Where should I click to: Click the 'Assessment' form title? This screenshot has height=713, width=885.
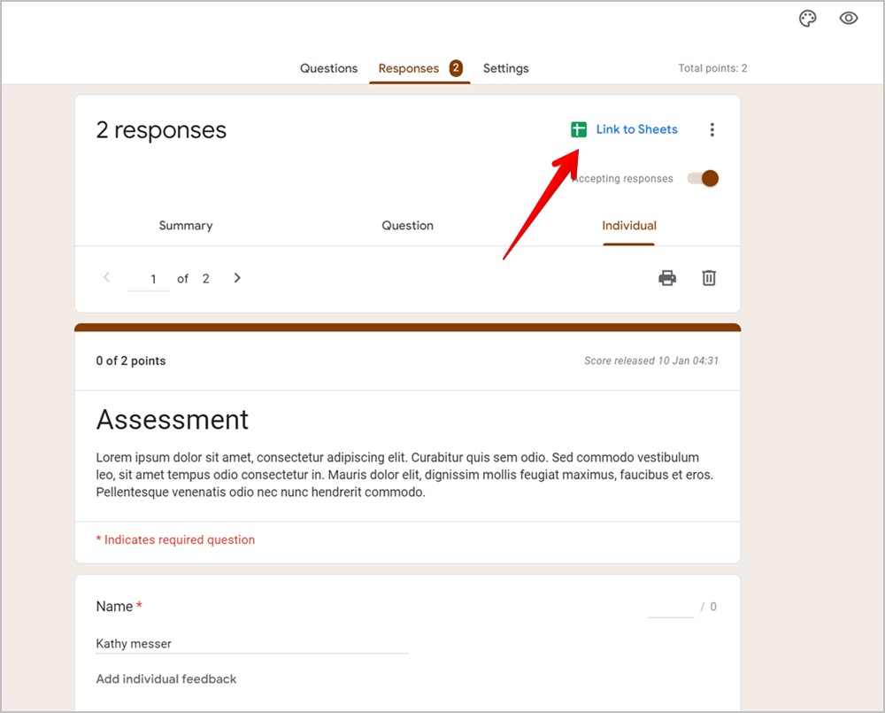click(173, 420)
